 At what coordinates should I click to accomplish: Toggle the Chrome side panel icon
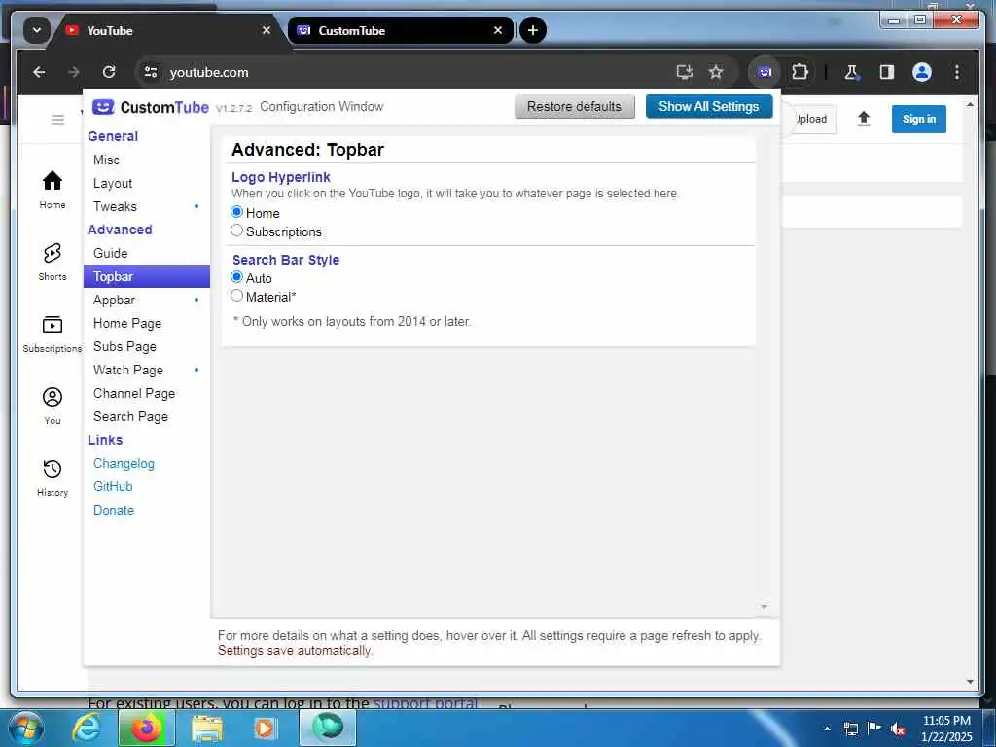(887, 72)
